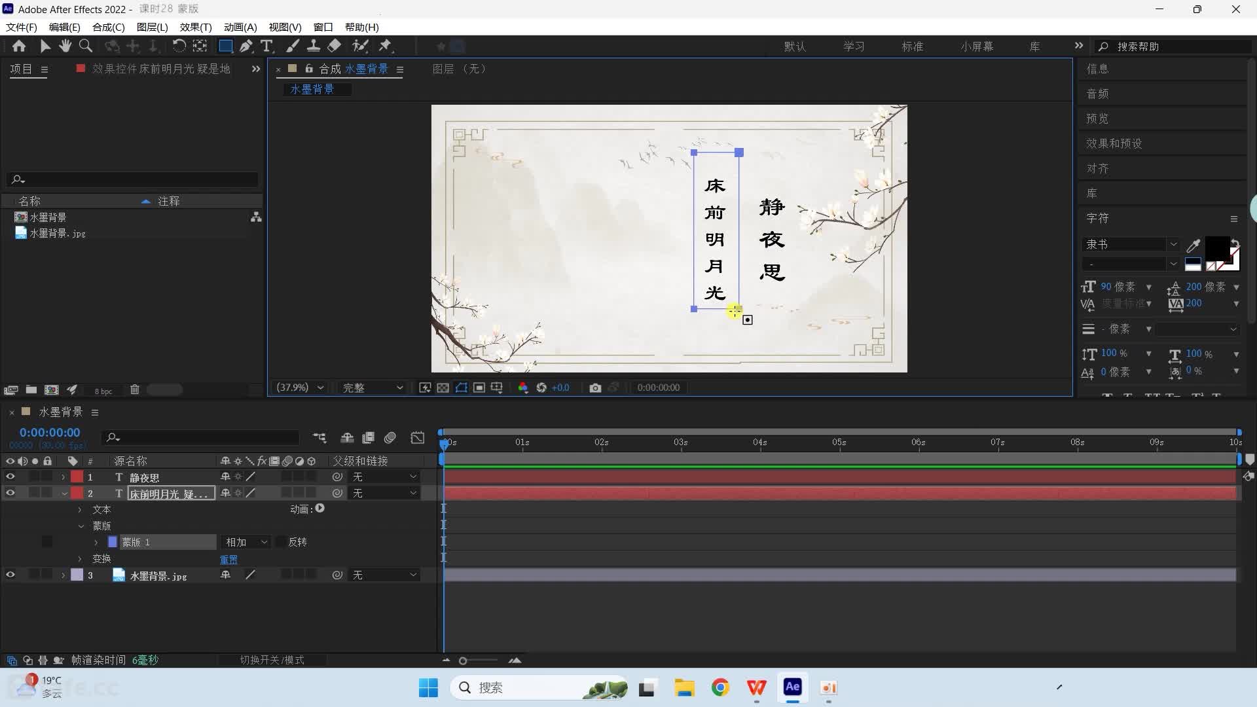Select the Hand tool

(x=65, y=46)
